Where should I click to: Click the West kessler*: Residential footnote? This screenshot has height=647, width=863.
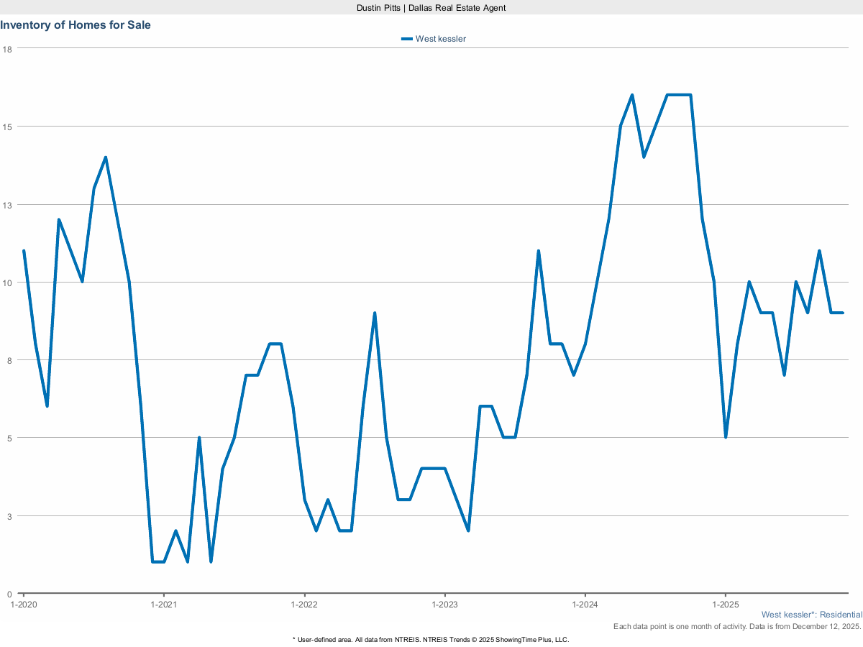[811, 615]
